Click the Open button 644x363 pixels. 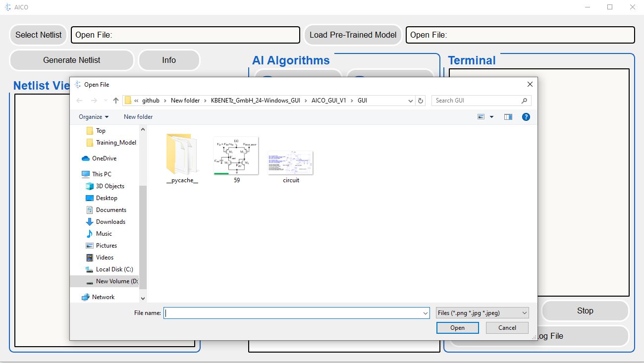click(457, 328)
